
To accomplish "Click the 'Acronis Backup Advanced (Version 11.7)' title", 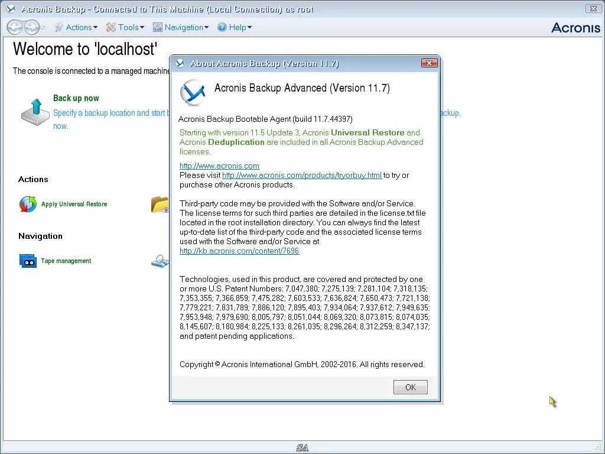I will [x=302, y=87].
